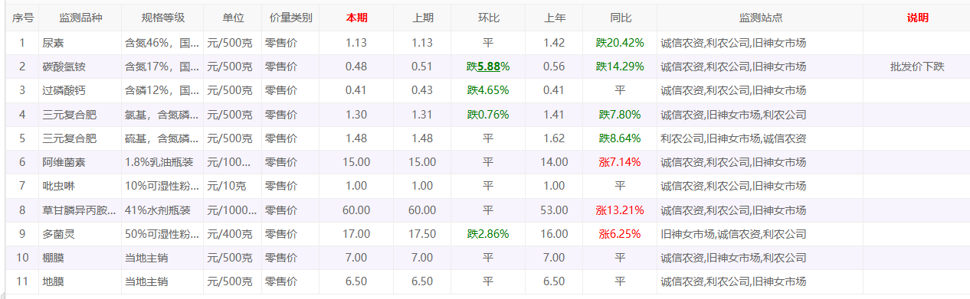Click the 规格等级 column header

(162, 18)
